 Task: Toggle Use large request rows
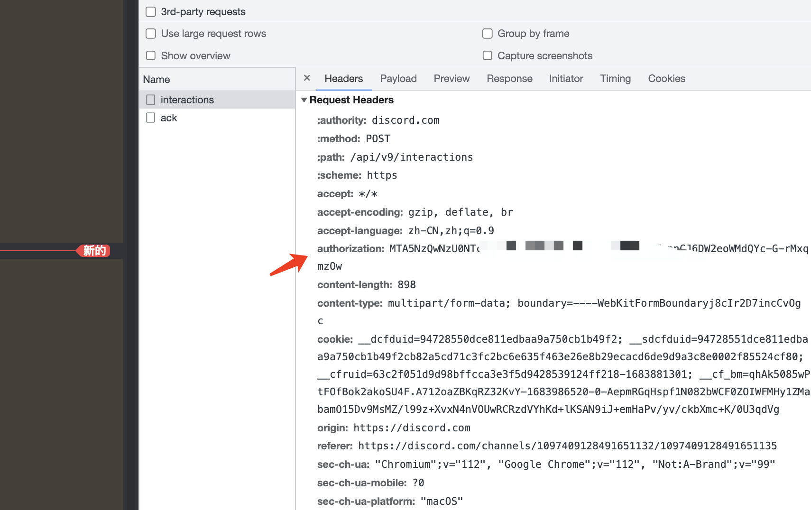[x=151, y=34]
